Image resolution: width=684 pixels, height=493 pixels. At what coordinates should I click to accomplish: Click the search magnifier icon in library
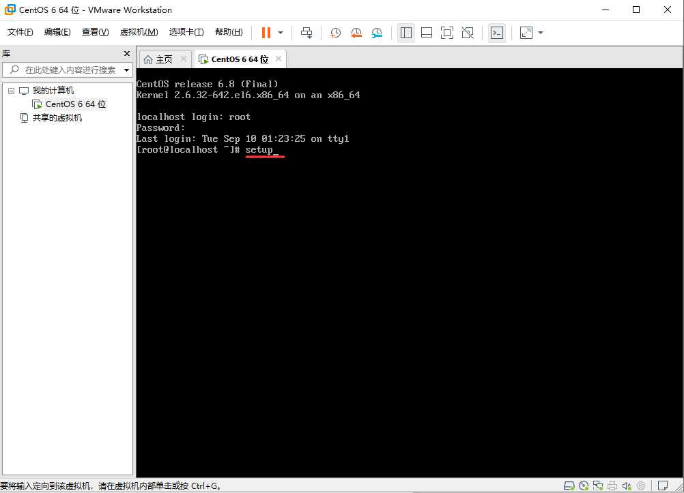coord(14,70)
